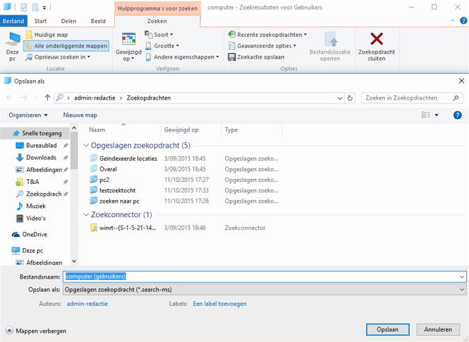
Task: Open Recente zoekopdrachten list
Action: 267,35
